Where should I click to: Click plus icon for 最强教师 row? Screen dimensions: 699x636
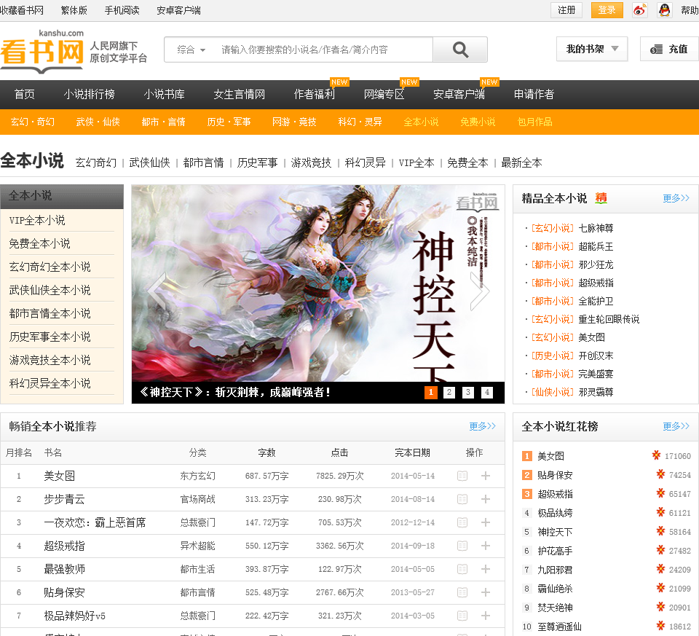[x=486, y=569]
